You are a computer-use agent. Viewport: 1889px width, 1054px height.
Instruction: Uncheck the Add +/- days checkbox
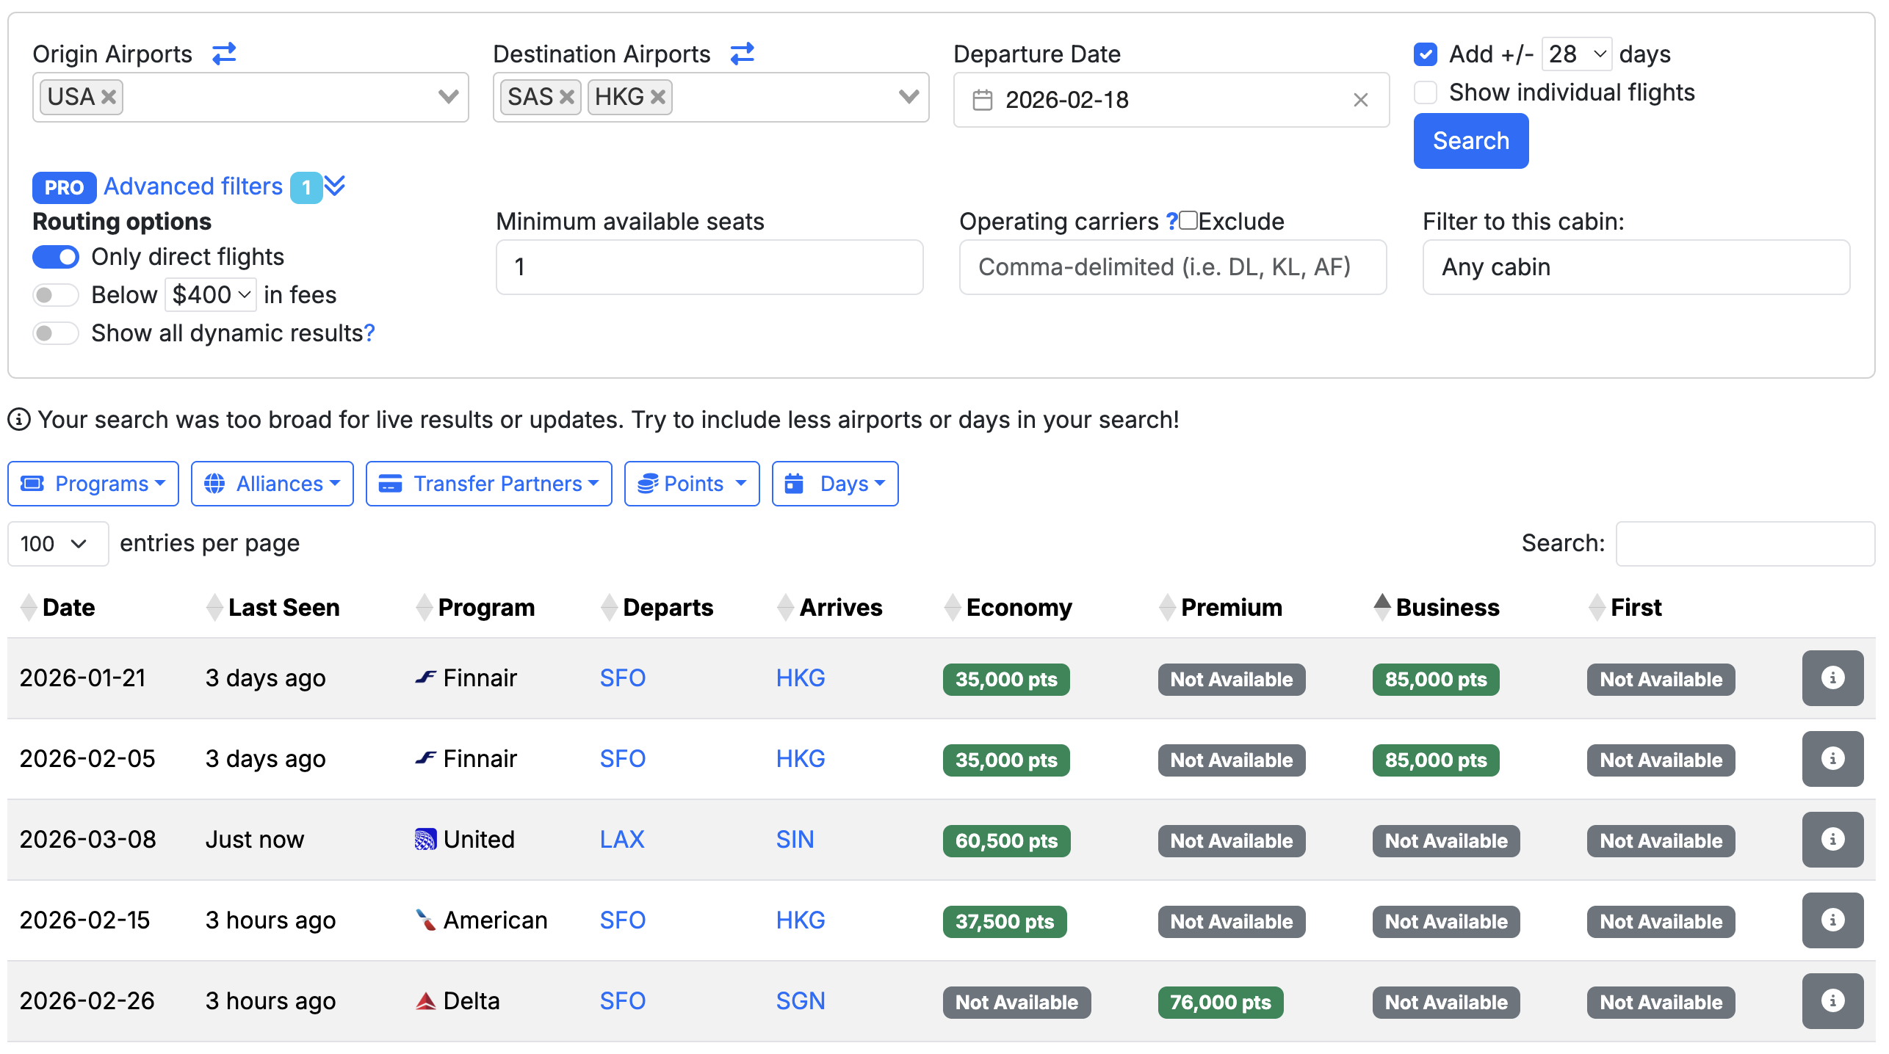[1426, 54]
